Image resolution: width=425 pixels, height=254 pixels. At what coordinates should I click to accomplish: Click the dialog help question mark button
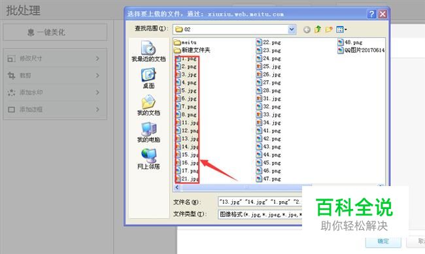(372, 14)
